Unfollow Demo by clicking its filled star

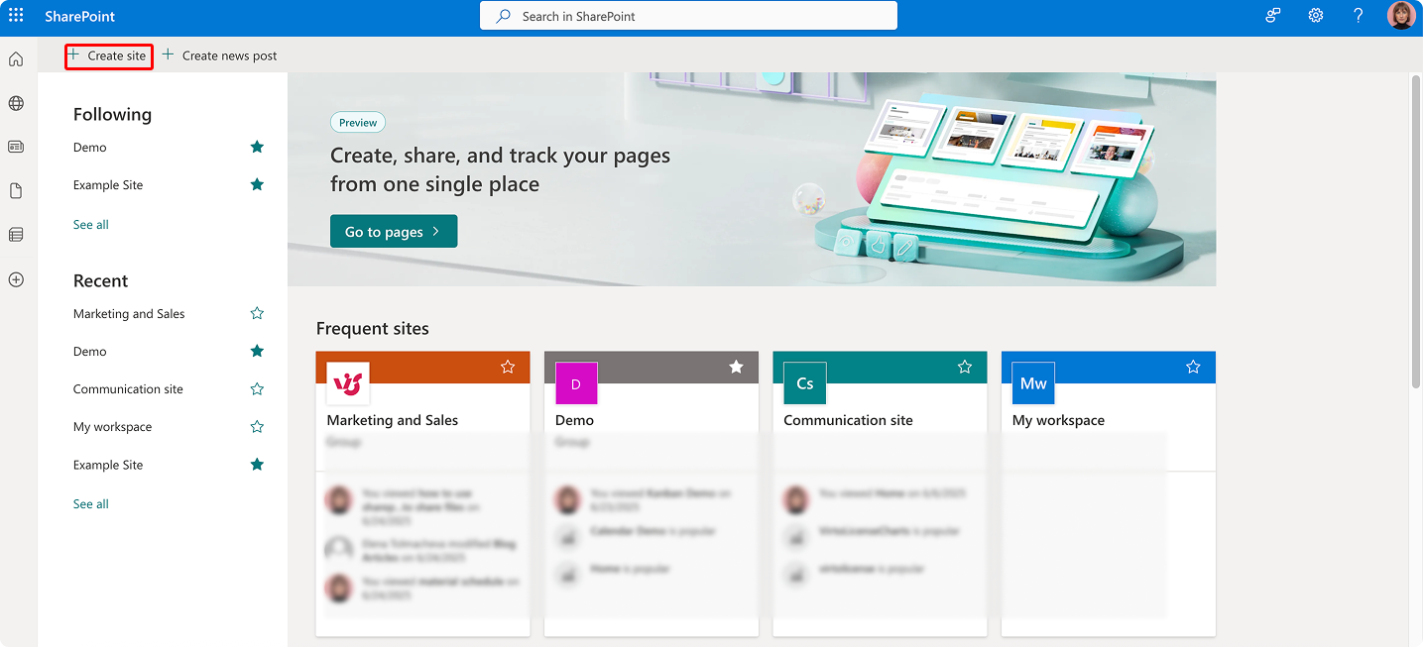(x=257, y=146)
